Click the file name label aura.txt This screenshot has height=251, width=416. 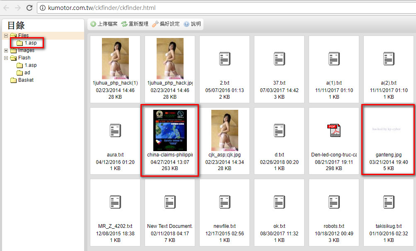(116, 155)
